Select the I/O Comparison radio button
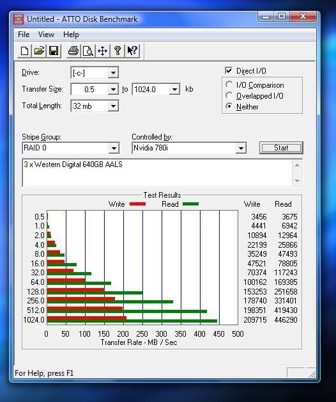This screenshot has width=336, height=402. (229, 84)
